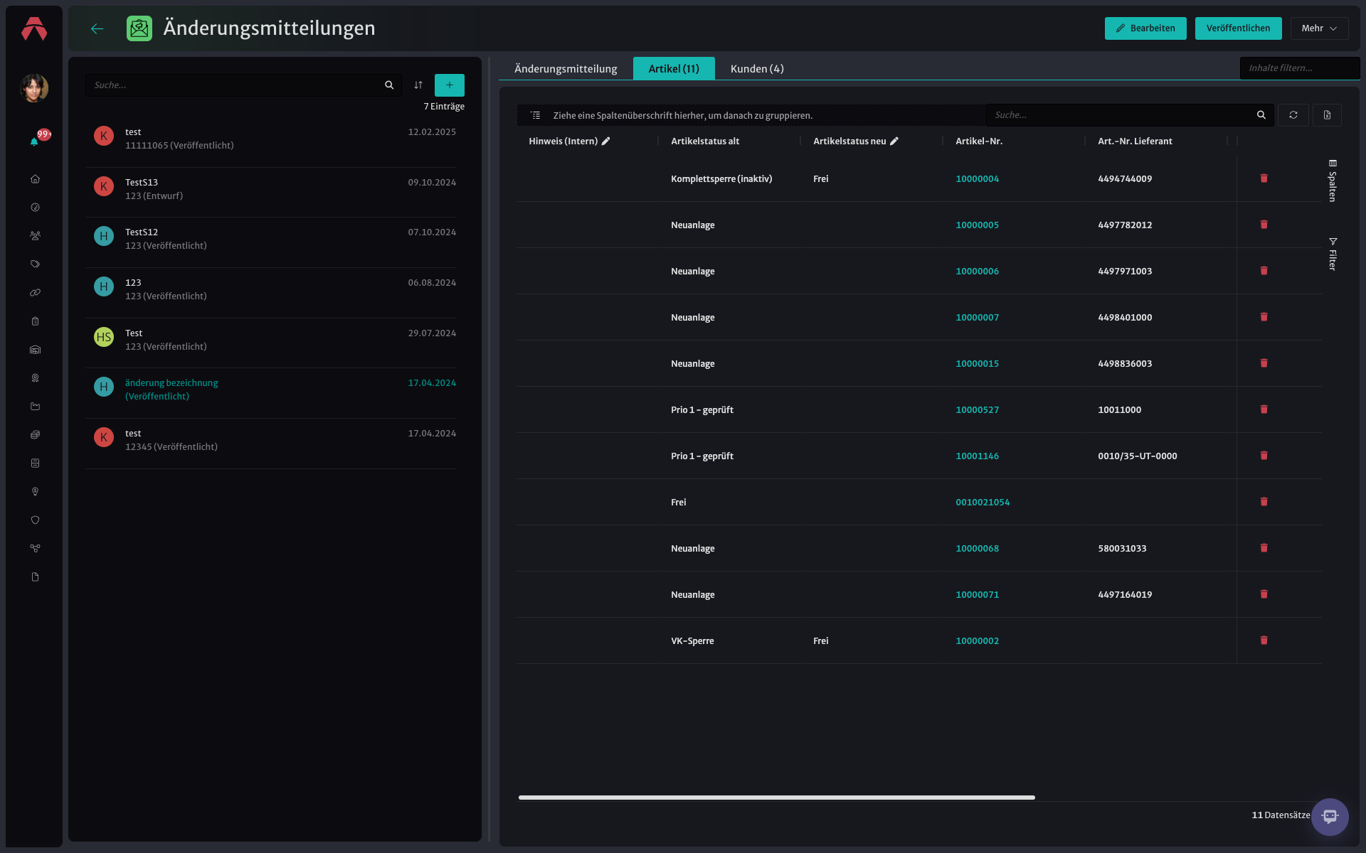Open article link 10000071
The image size is (1366, 853).
coord(977,595)
